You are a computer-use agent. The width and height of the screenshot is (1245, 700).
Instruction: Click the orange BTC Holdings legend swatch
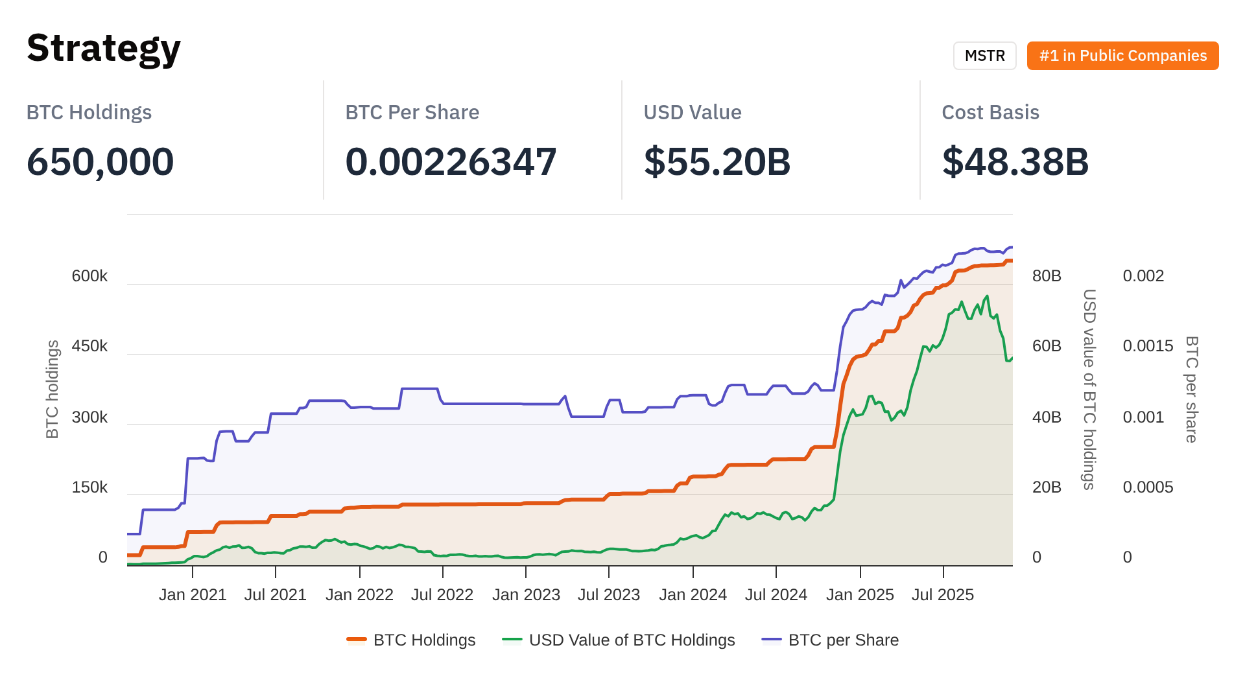(x=357, y=640)
